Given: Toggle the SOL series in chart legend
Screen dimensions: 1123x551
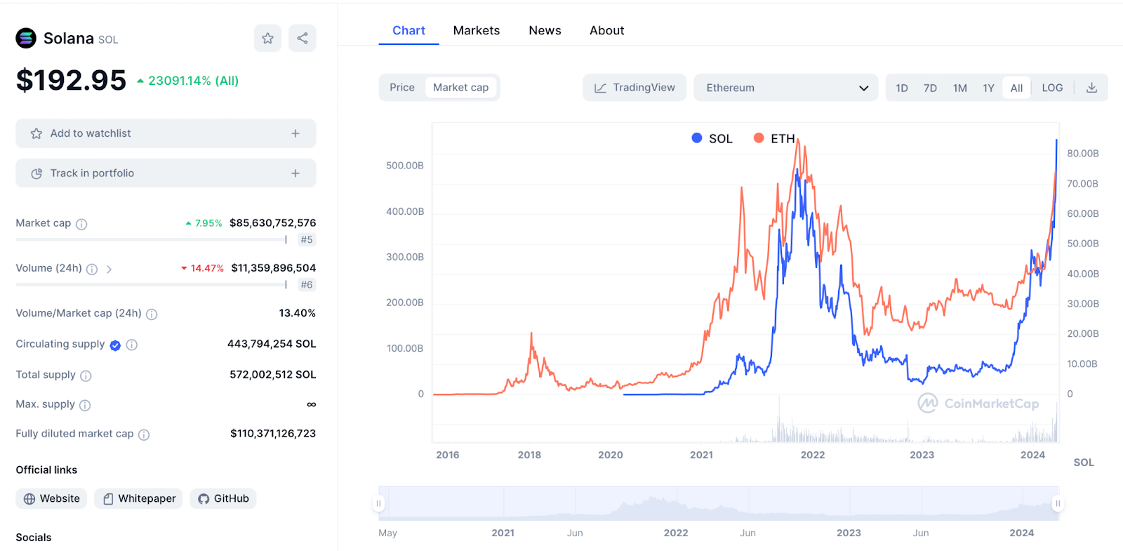Looking at the screenshot, I should (x=712, y=138).
